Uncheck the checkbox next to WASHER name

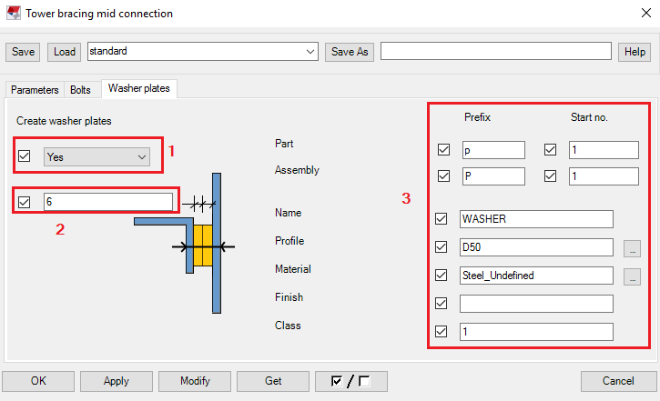click(x=442, y=219)
